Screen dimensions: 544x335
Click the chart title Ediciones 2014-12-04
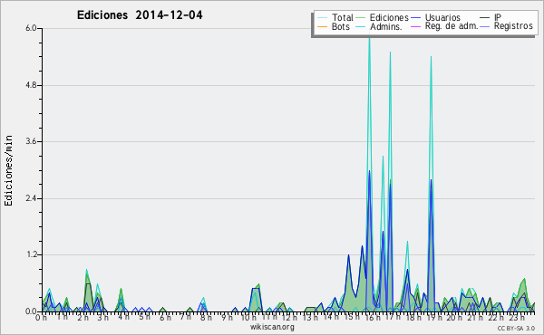pos(140,15)
